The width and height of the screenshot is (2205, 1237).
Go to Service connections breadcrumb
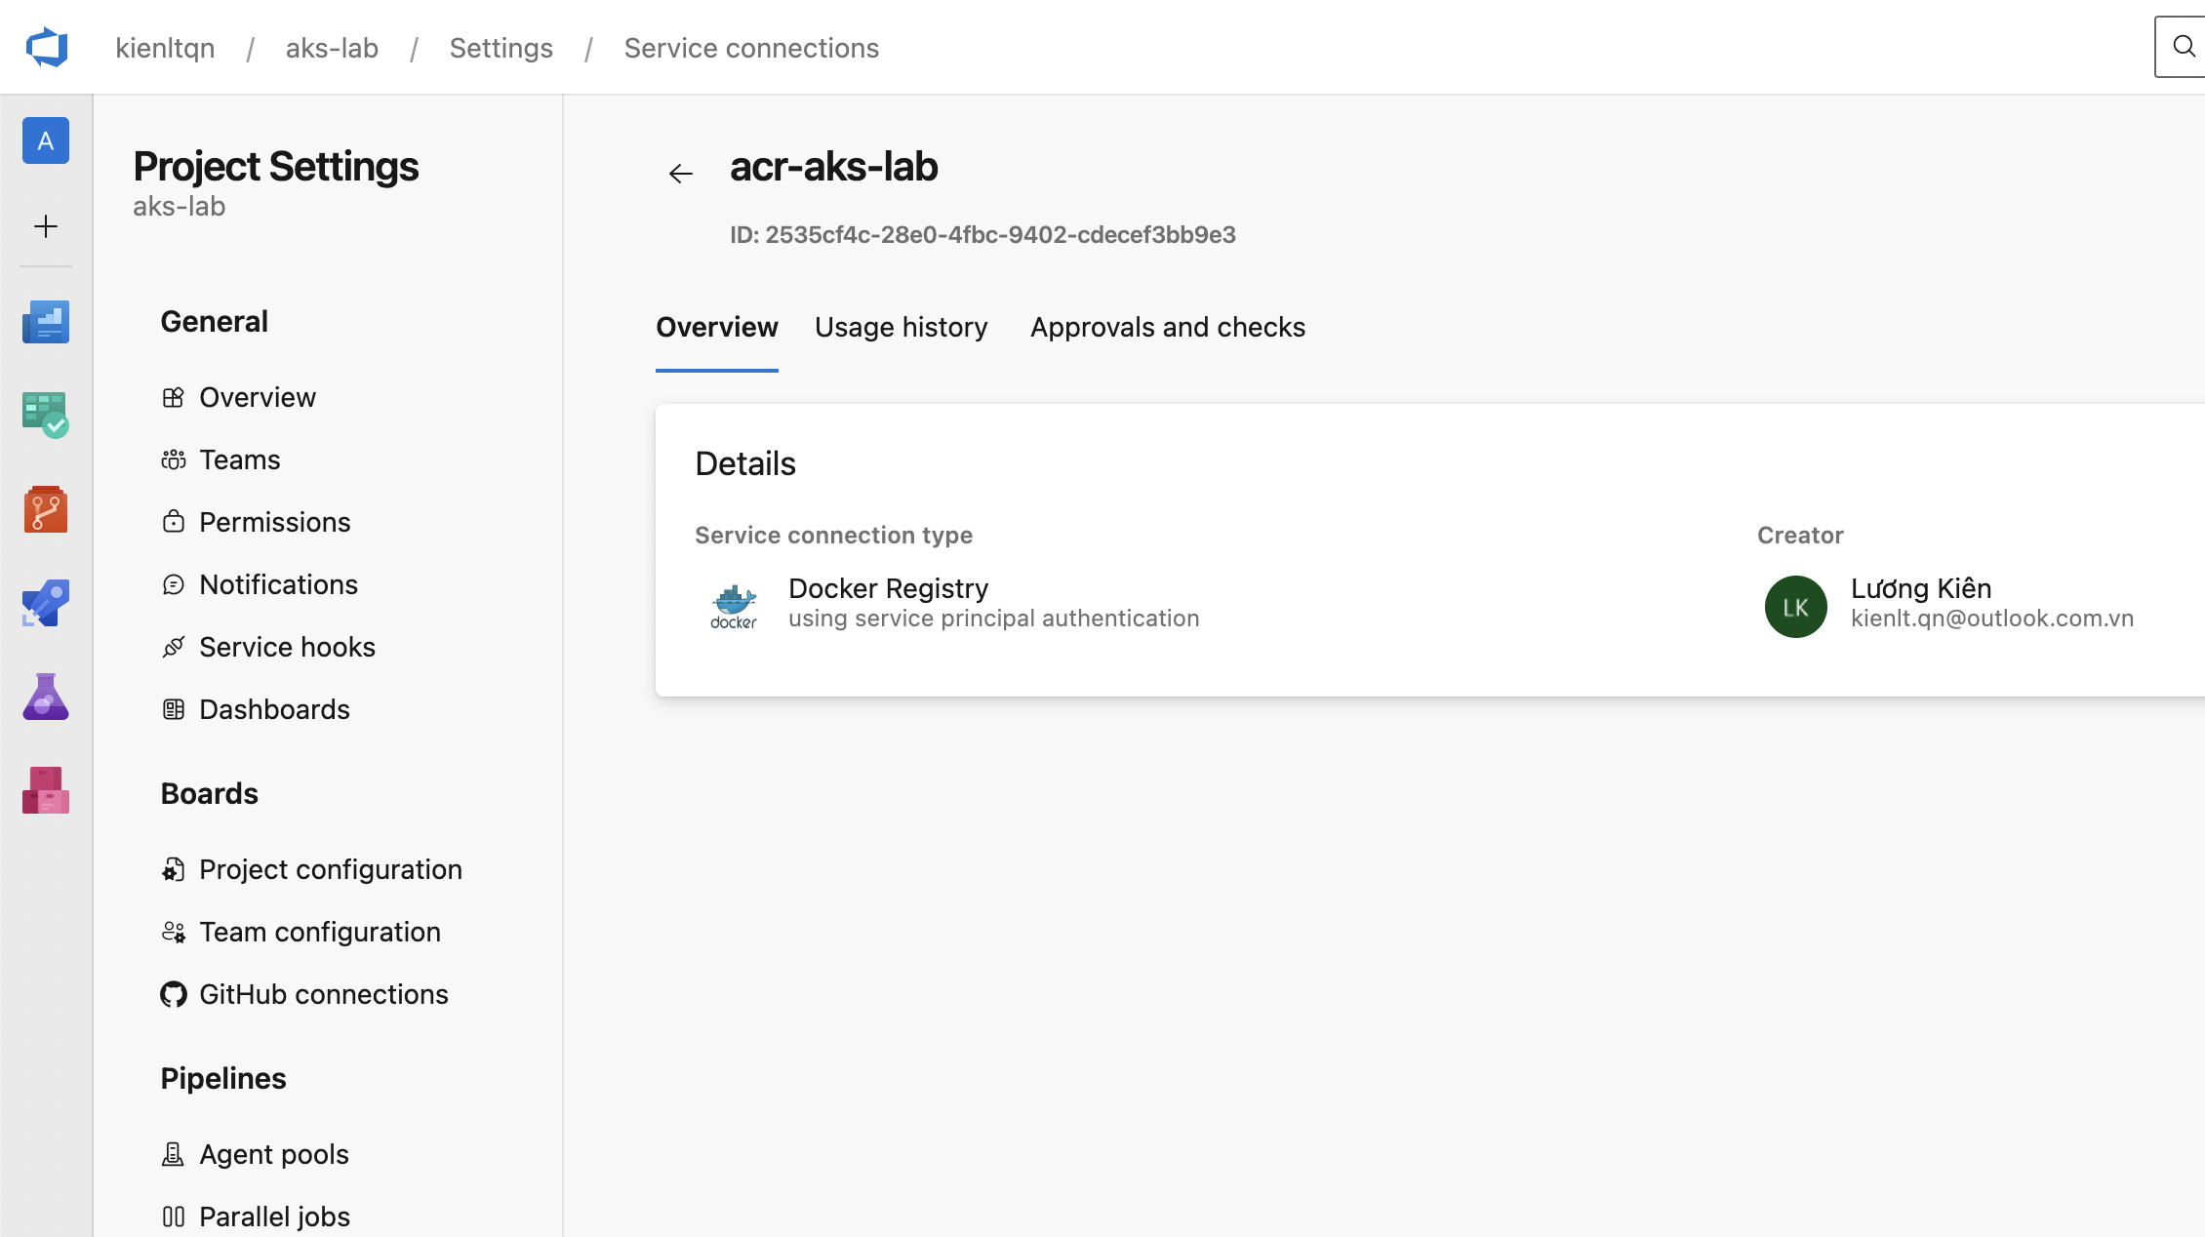pos(752,48)
